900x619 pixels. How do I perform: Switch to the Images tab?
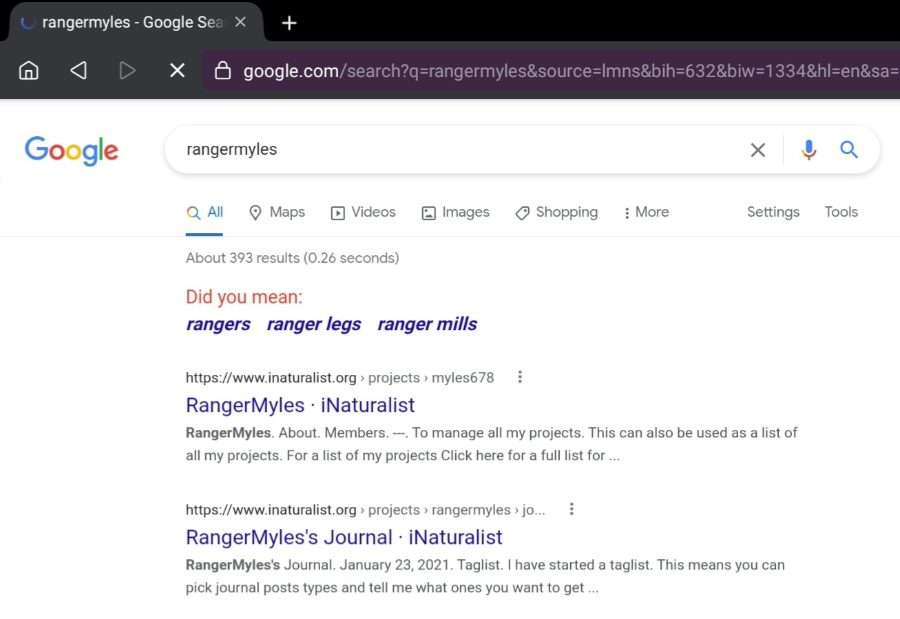pos(456,213)
